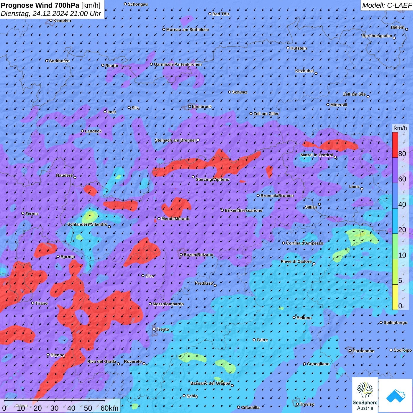Click the 'Spilimbergo' label
413x413 pixels.
396,323
